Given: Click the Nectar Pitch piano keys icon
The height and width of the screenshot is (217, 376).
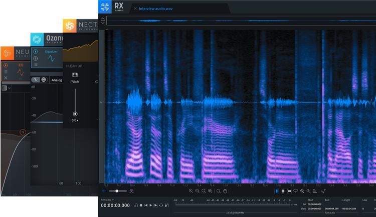Looking at the screenshot, I should (x=75, y=74).
